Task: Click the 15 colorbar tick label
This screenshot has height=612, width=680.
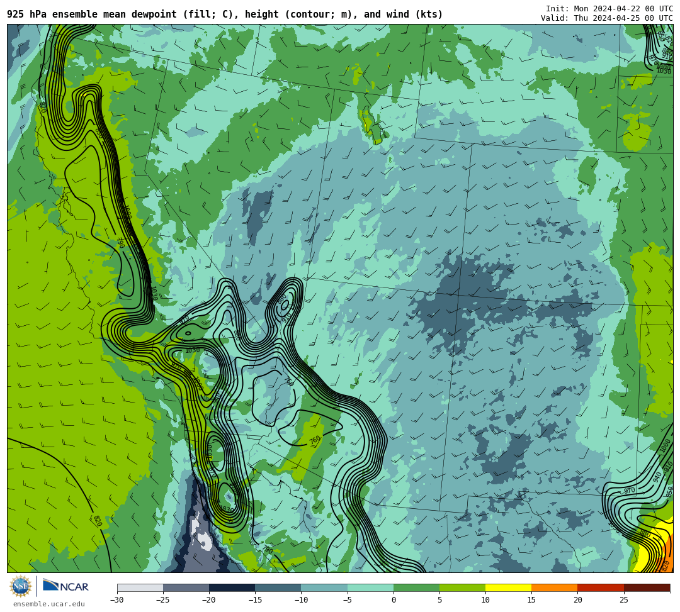Action: pos(531,600)
